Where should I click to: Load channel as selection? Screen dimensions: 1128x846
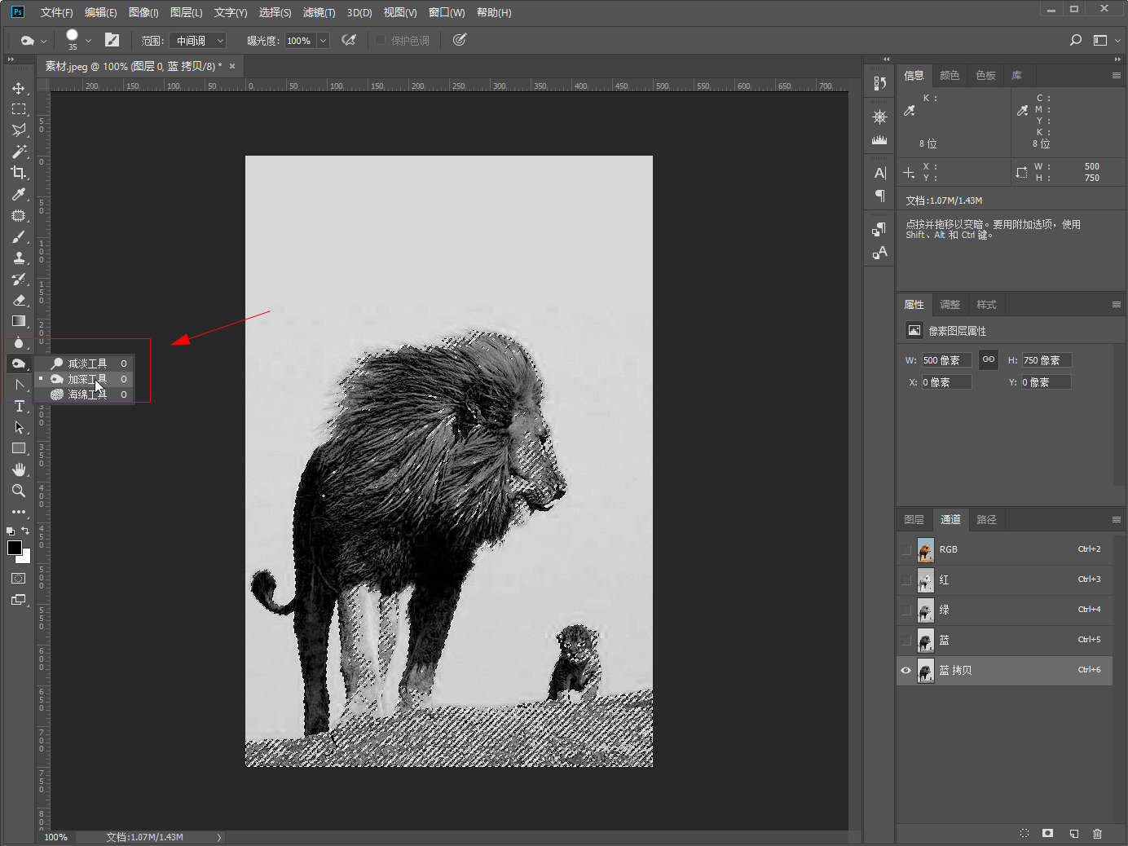pyautogui.click(x=1024, y=833)
